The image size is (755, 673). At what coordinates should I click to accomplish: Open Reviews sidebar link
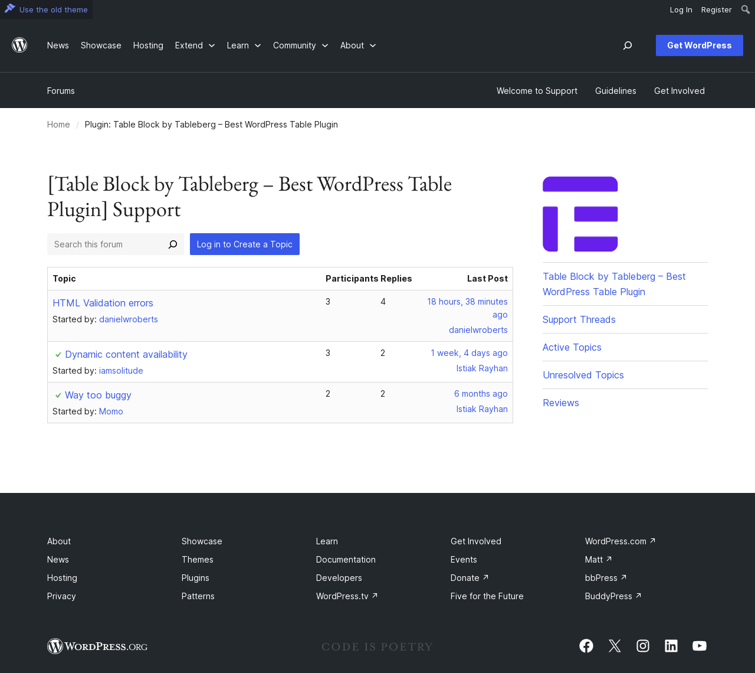coord(561,403)
